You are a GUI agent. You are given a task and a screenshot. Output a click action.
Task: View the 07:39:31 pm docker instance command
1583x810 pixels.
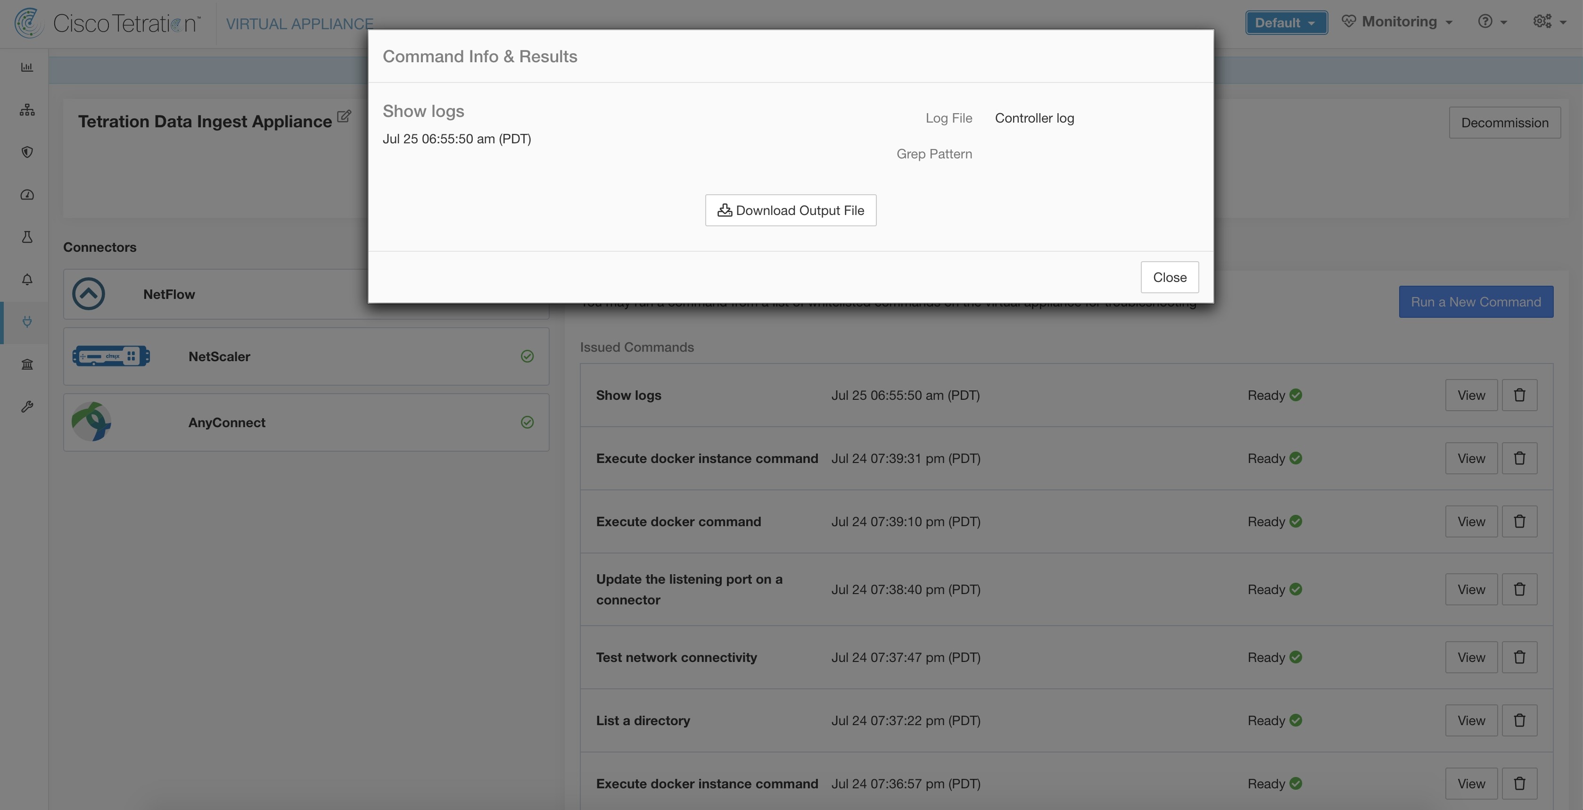click(1471, 458)
